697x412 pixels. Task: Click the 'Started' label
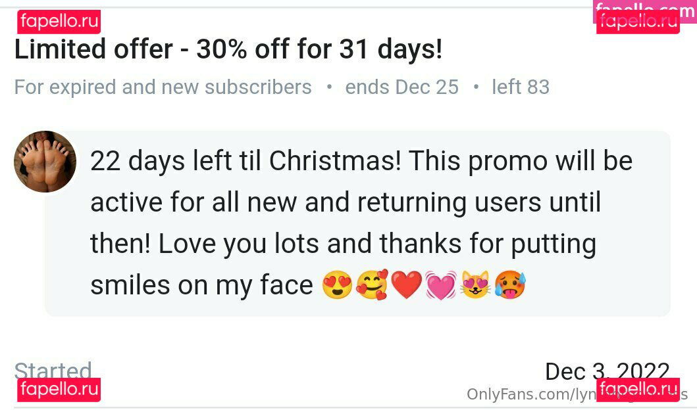tap(53, 371)
